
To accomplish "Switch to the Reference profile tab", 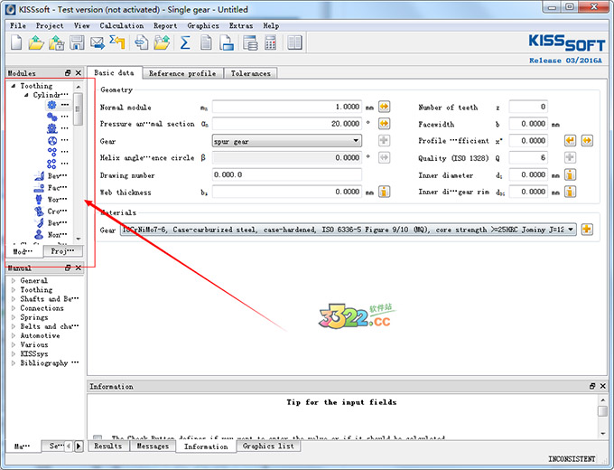I will [183, 73].
